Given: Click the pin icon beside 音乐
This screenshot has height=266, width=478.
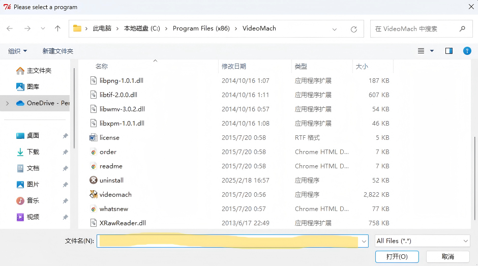Looking at the screenshot, I should (65, 201).
